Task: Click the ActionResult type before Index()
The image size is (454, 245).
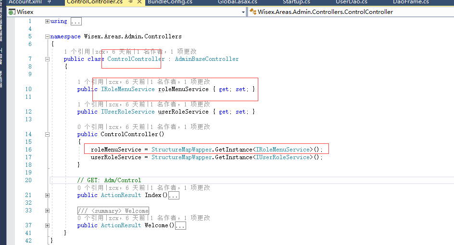Action: (121, 195)
